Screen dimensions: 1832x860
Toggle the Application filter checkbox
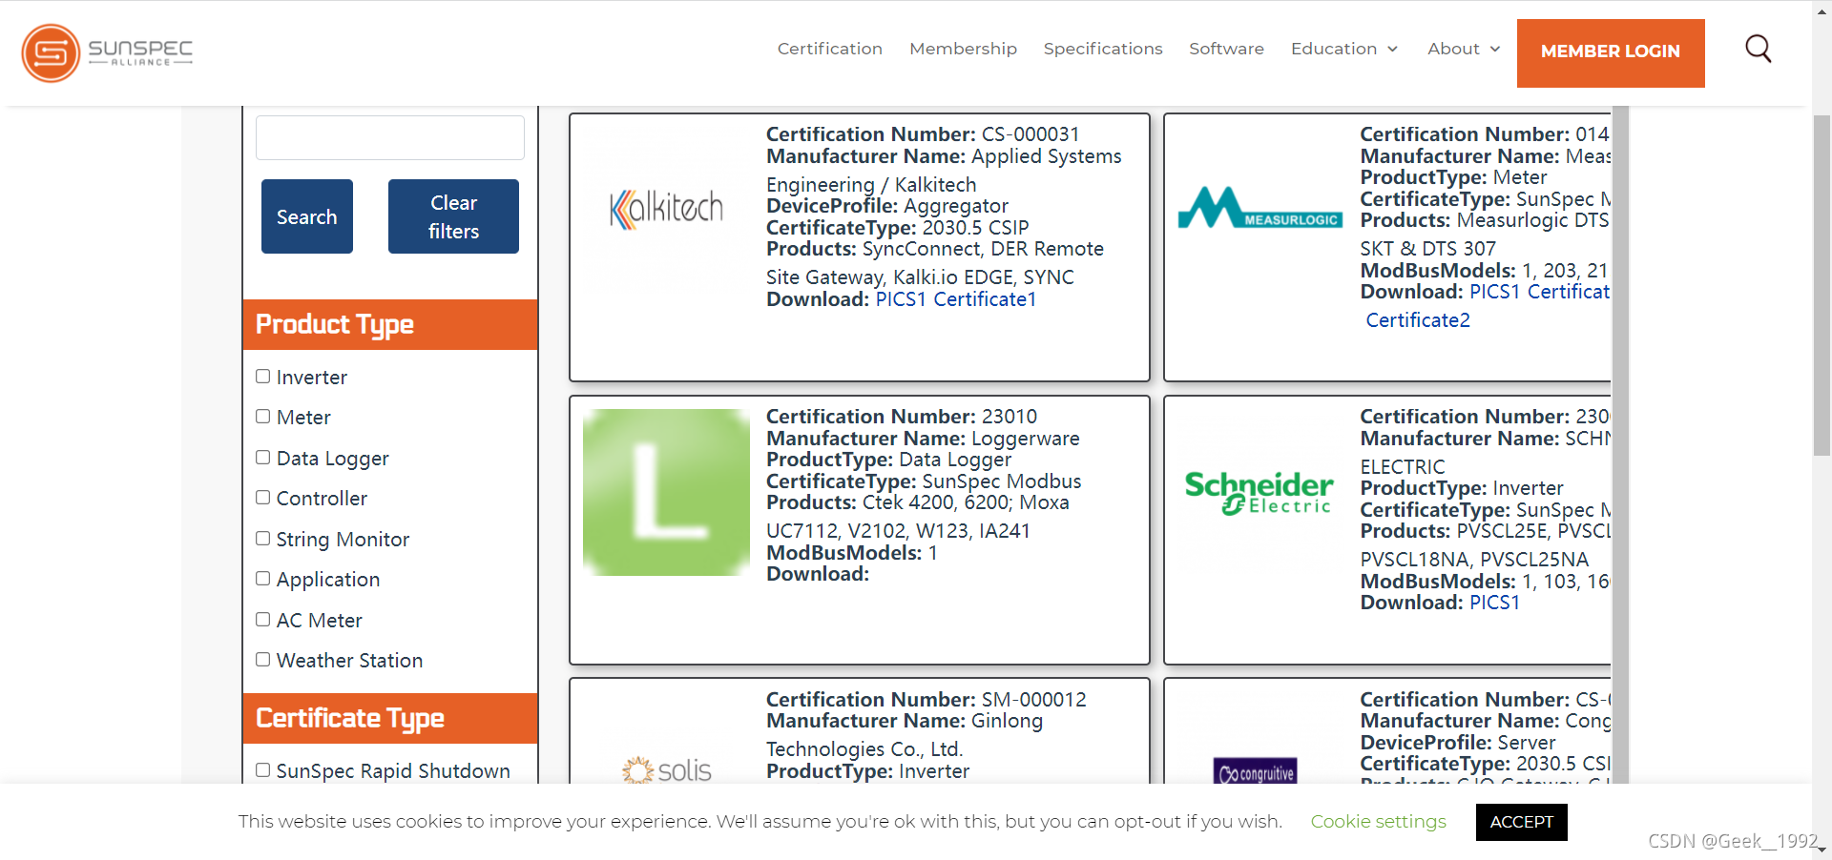[262, 579]
